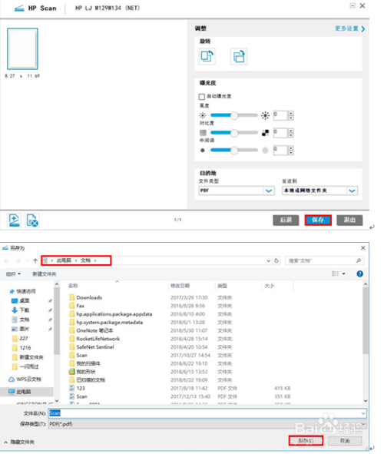
Task: Select 图片 pictures in the sidebar
Action: [20, 329]
